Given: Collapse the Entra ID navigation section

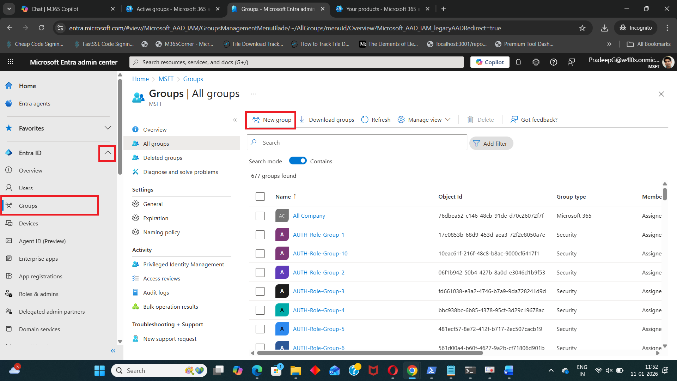Looking at the screenshot, I should point(107,153).
